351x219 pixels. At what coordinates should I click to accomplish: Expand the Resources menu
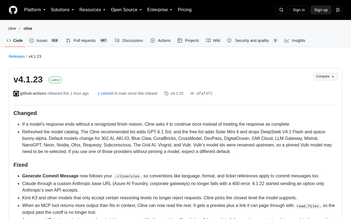(92, 10)
